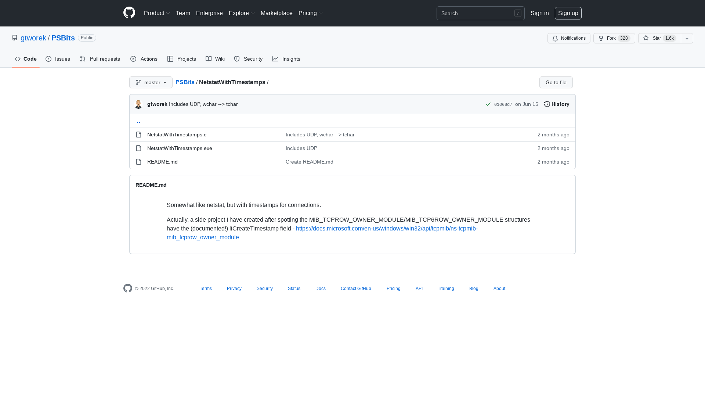
Task: Open Issues via the circle icon
Action: click(x=48, y=59)
